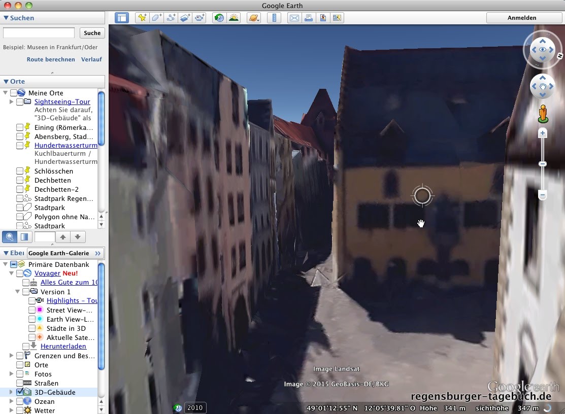The height and width of the screenshot is (414, 565).
Task: Record a tour with the camera icon
Action: point(200,18)
